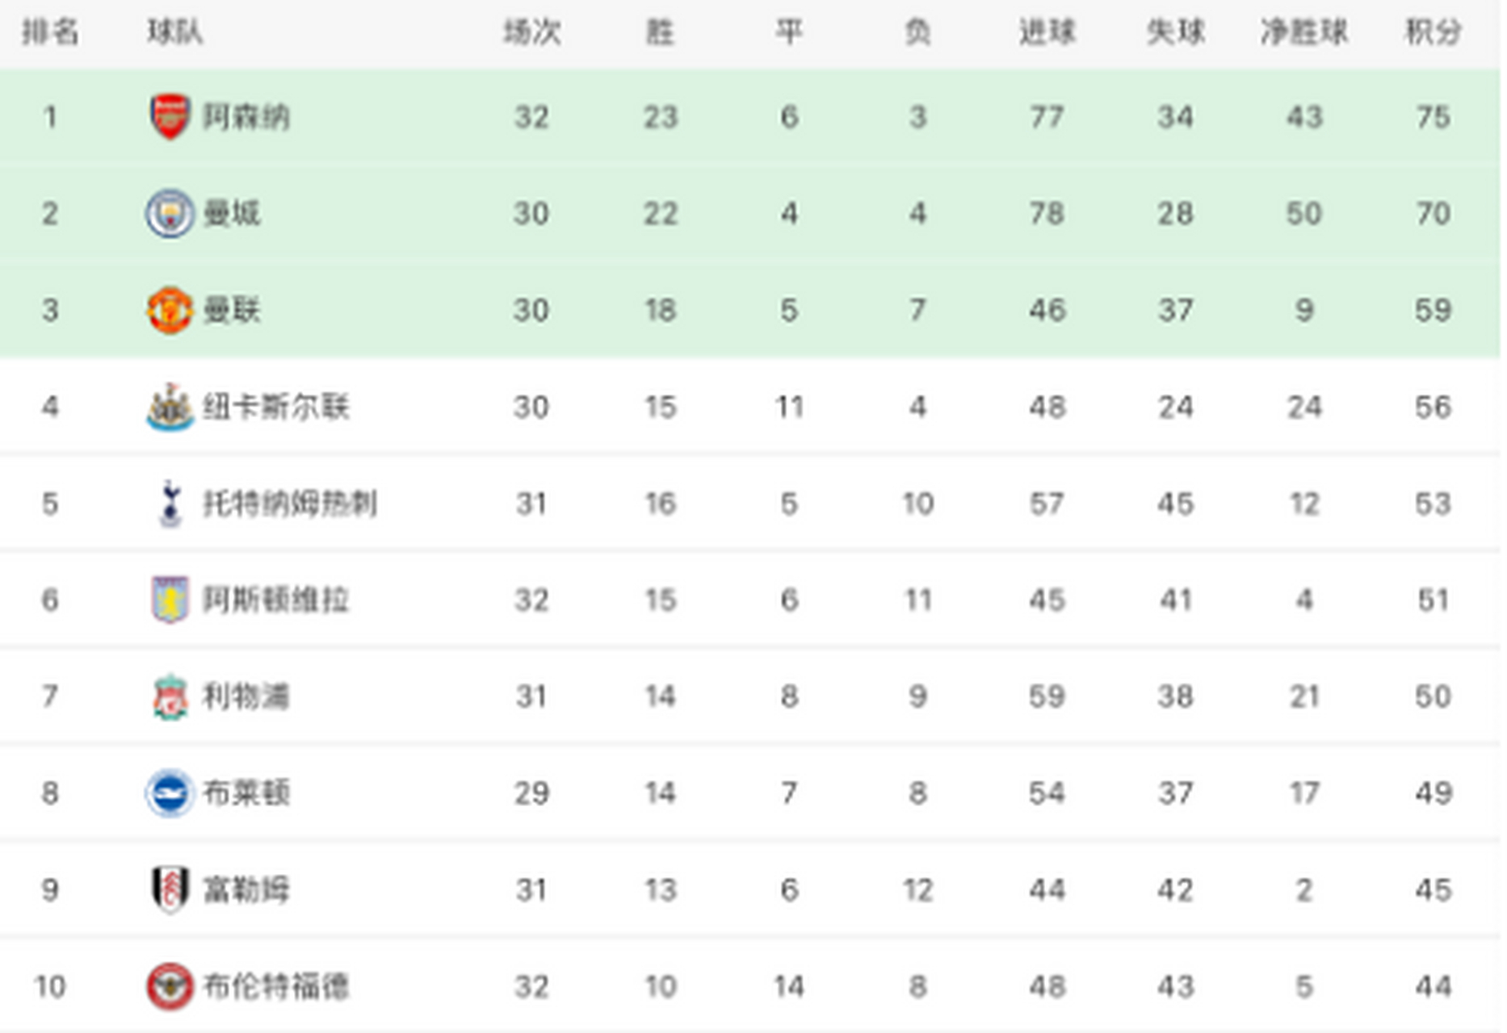Click the Brentford crest icon
The image size is (1507, 1033).
(x=170, y=986)
